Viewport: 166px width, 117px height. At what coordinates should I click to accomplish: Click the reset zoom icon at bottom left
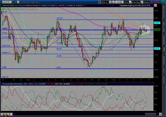coord(11,114)
